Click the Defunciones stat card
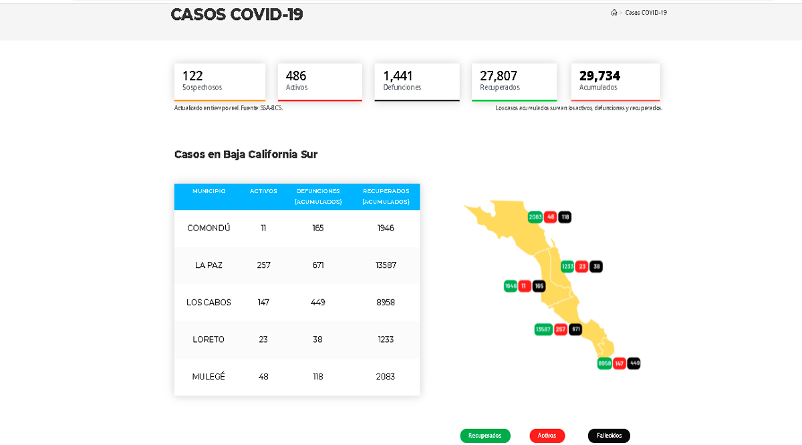802x445 pixels. (417, 82)
